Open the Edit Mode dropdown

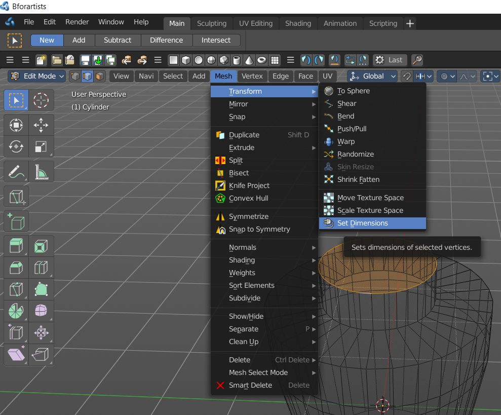[37, 76]
